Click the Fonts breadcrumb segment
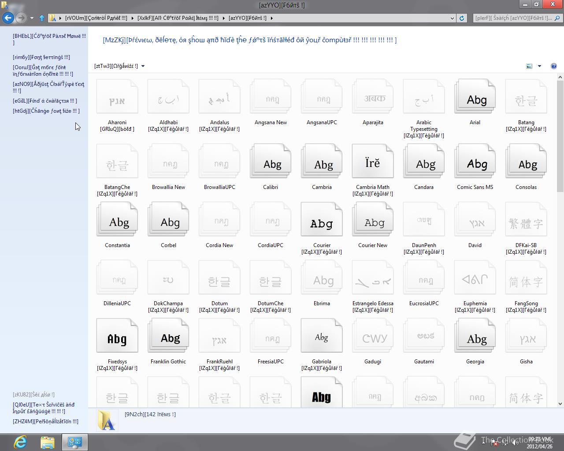Viewport: 564px width, 451px height. point(247,18)
